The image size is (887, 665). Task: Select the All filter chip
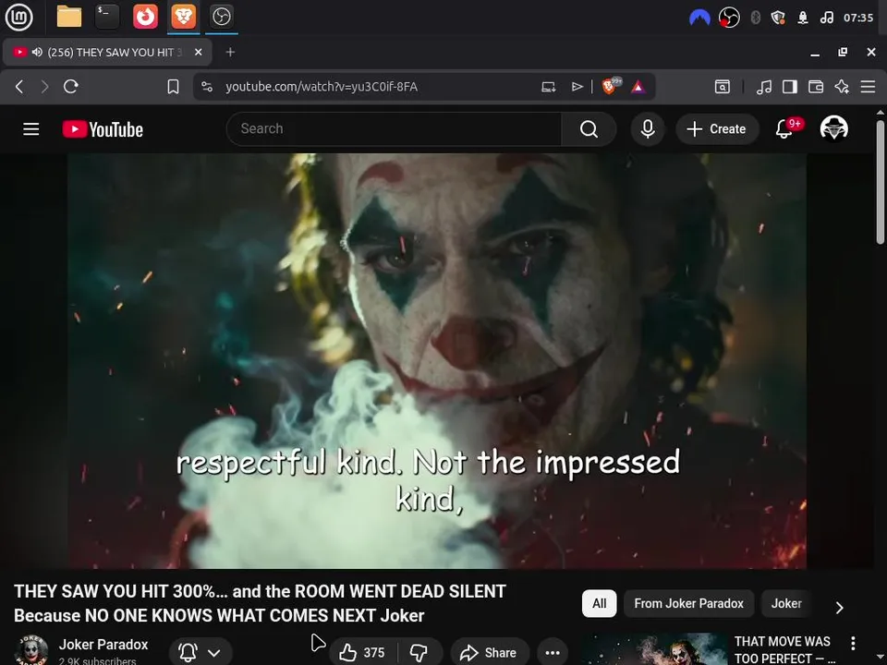click(x=599, y=603)
